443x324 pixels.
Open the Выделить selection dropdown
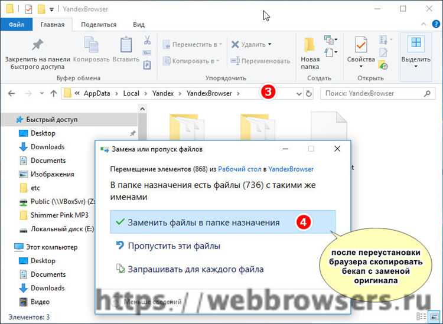click(x=416, y=52)
